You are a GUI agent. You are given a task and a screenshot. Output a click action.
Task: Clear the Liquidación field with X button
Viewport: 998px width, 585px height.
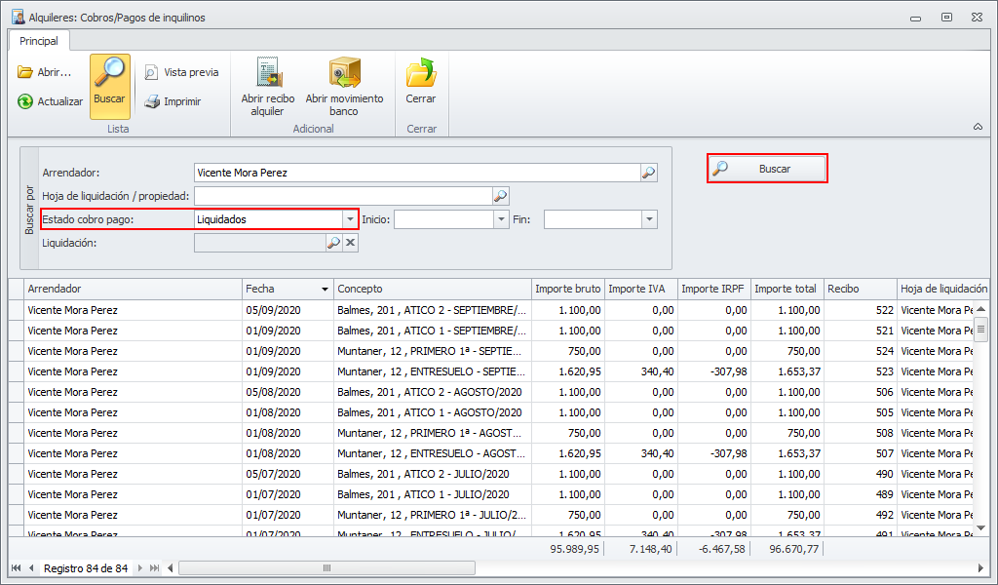[351, 243]
